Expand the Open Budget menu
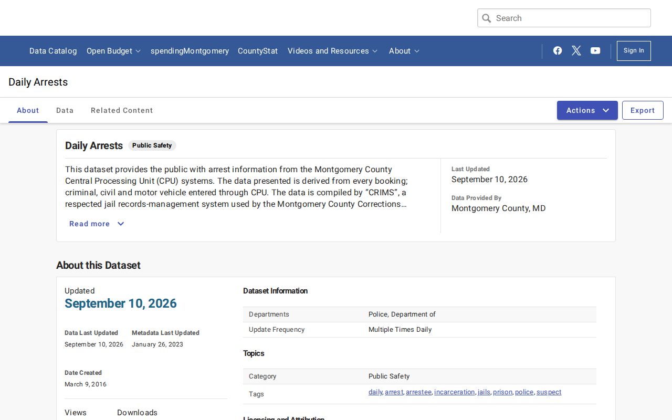672x420 pixels. (x=113, y=51)
